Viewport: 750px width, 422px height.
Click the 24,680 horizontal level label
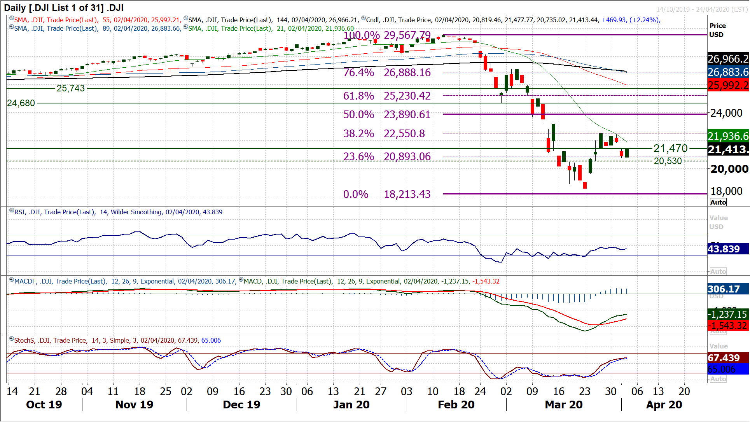click(21, 103)
